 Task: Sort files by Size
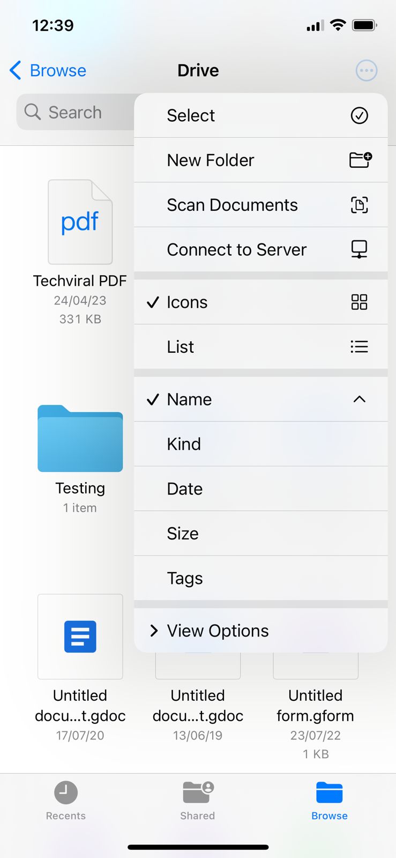(183, 534)
